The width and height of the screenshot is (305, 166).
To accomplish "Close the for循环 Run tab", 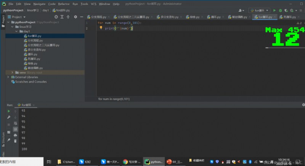I will [34, 105].
